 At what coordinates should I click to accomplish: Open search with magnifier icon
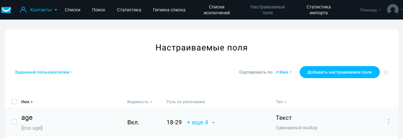[386, 72]
